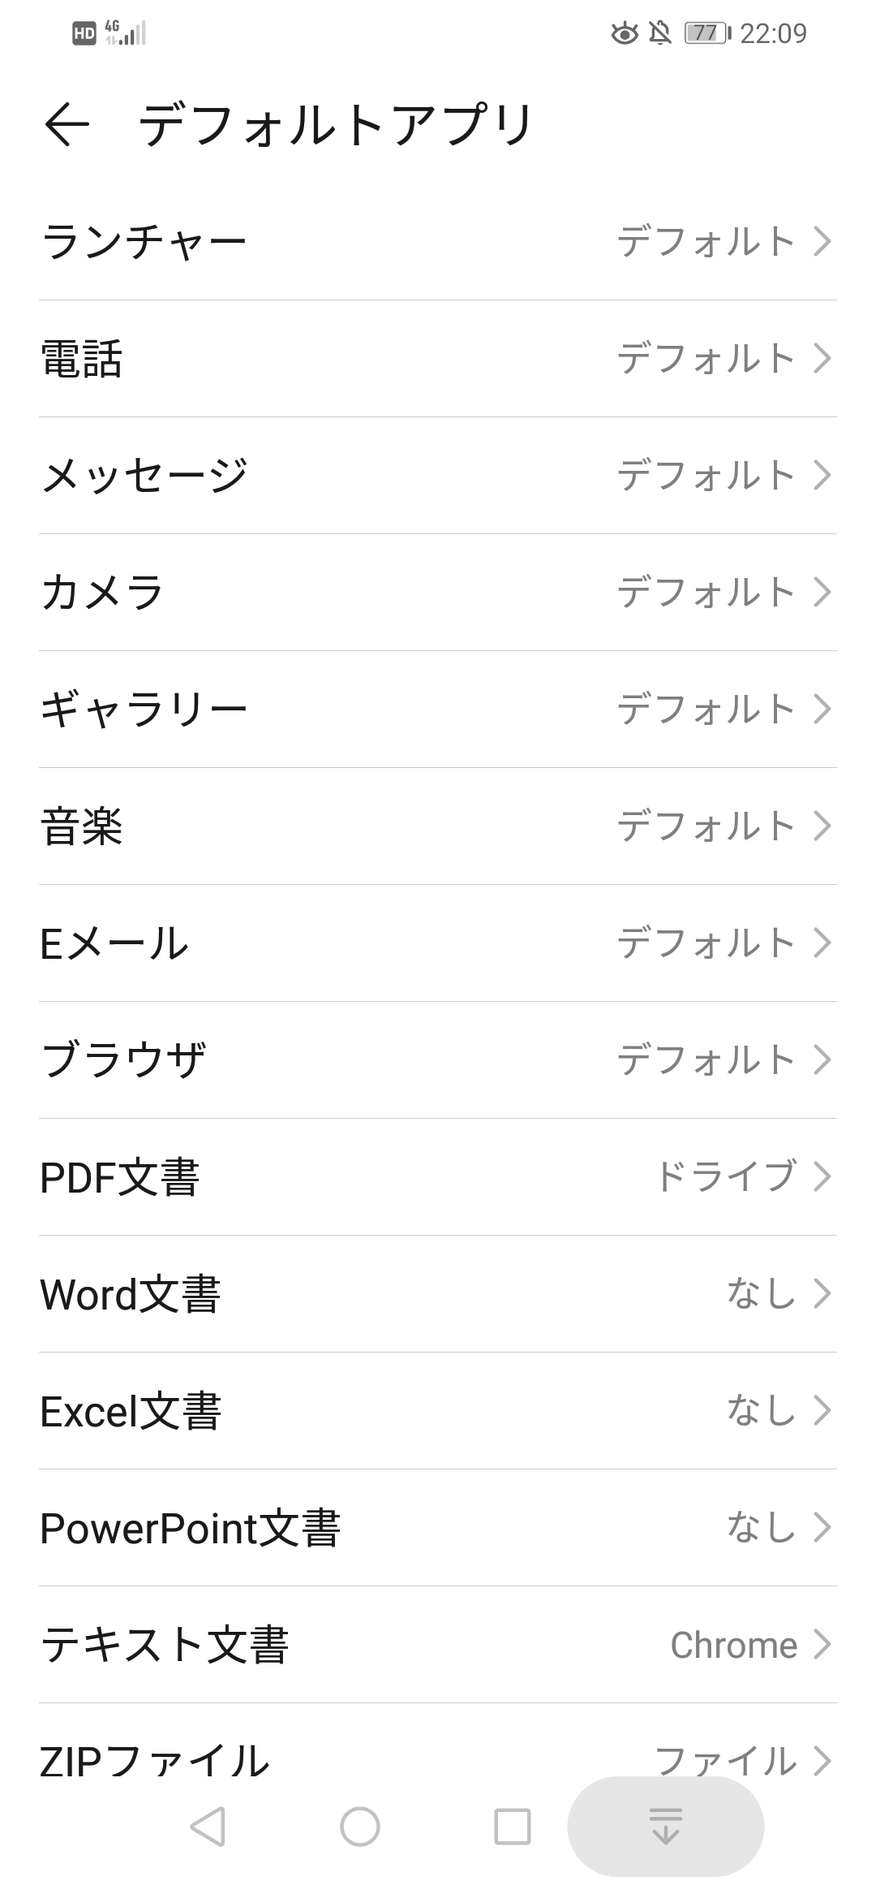Tap the hide navigation bar arrow icon
This screenshot has width=876, height=1877.
666,1827
